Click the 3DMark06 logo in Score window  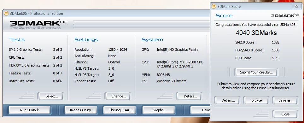[x=285, y=15]
